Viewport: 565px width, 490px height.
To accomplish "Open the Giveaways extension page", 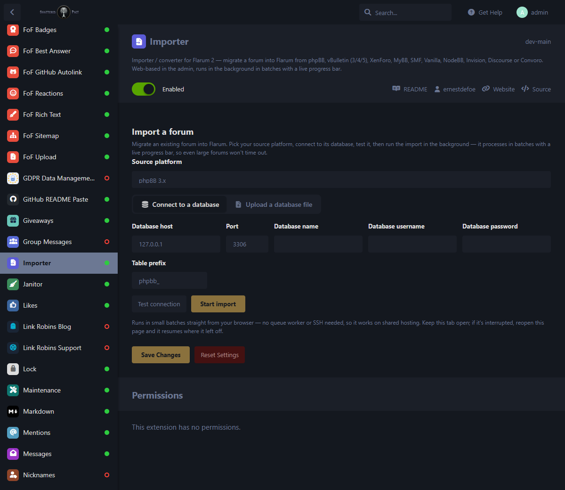I will tap(59, 220).
